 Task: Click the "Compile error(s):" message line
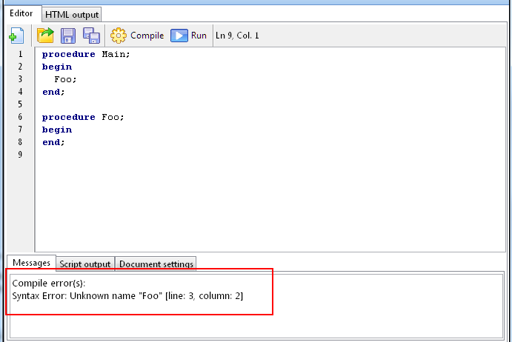(x=49, y=284)
